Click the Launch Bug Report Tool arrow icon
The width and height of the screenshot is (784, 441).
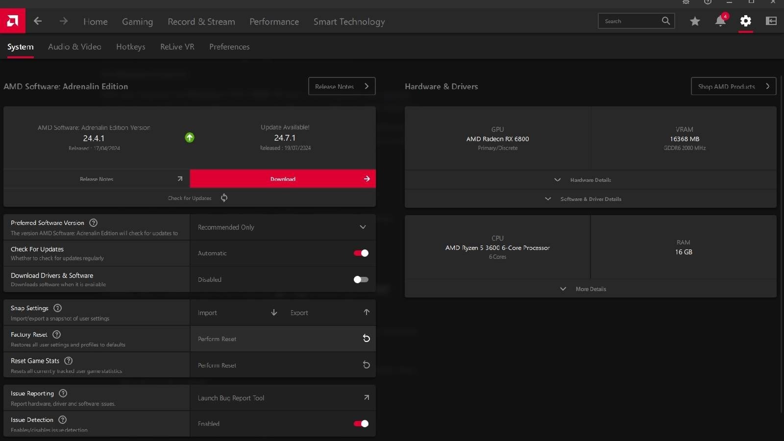pyautogui.click(x=367, y=398)
